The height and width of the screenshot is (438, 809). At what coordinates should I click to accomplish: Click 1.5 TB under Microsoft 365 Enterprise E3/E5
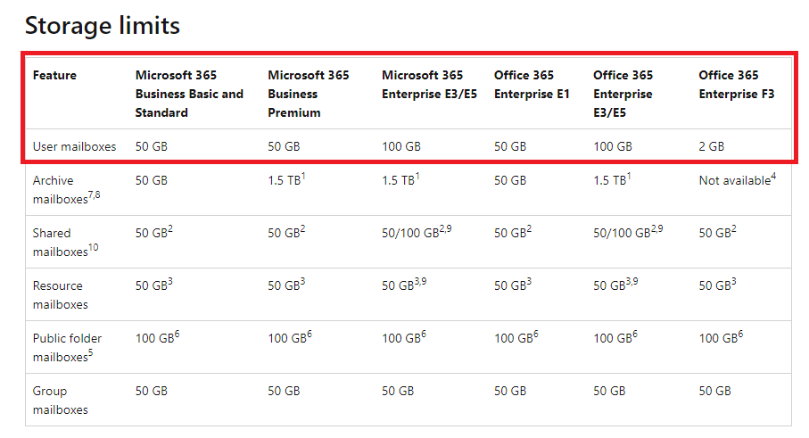(x=400, y=180)
